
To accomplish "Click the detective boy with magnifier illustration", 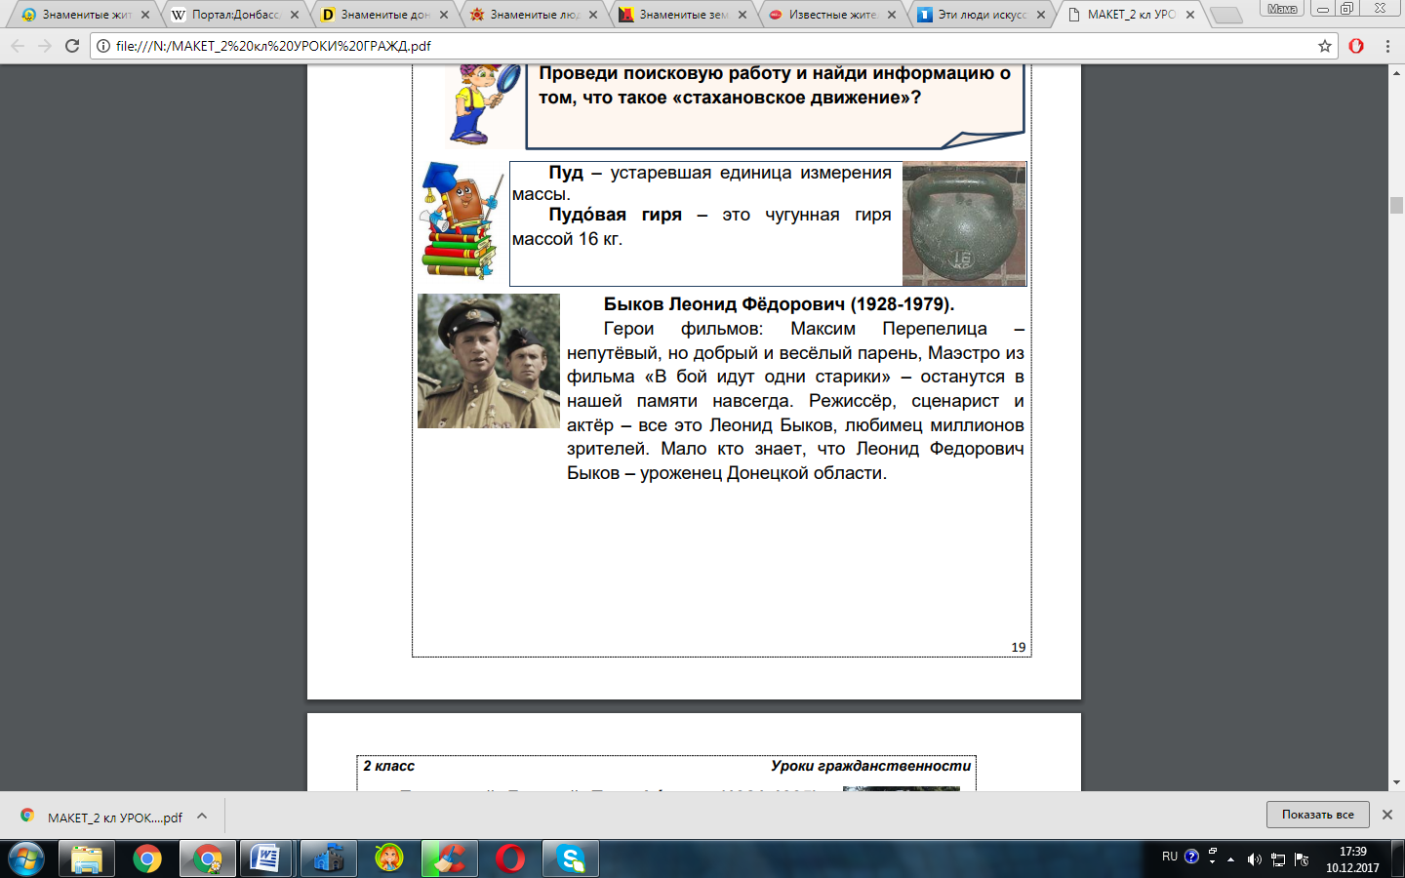I will [484, 104].
